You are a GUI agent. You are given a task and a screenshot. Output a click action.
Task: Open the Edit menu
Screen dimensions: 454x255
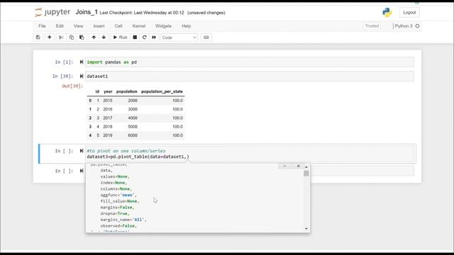[x=60, y=26]
